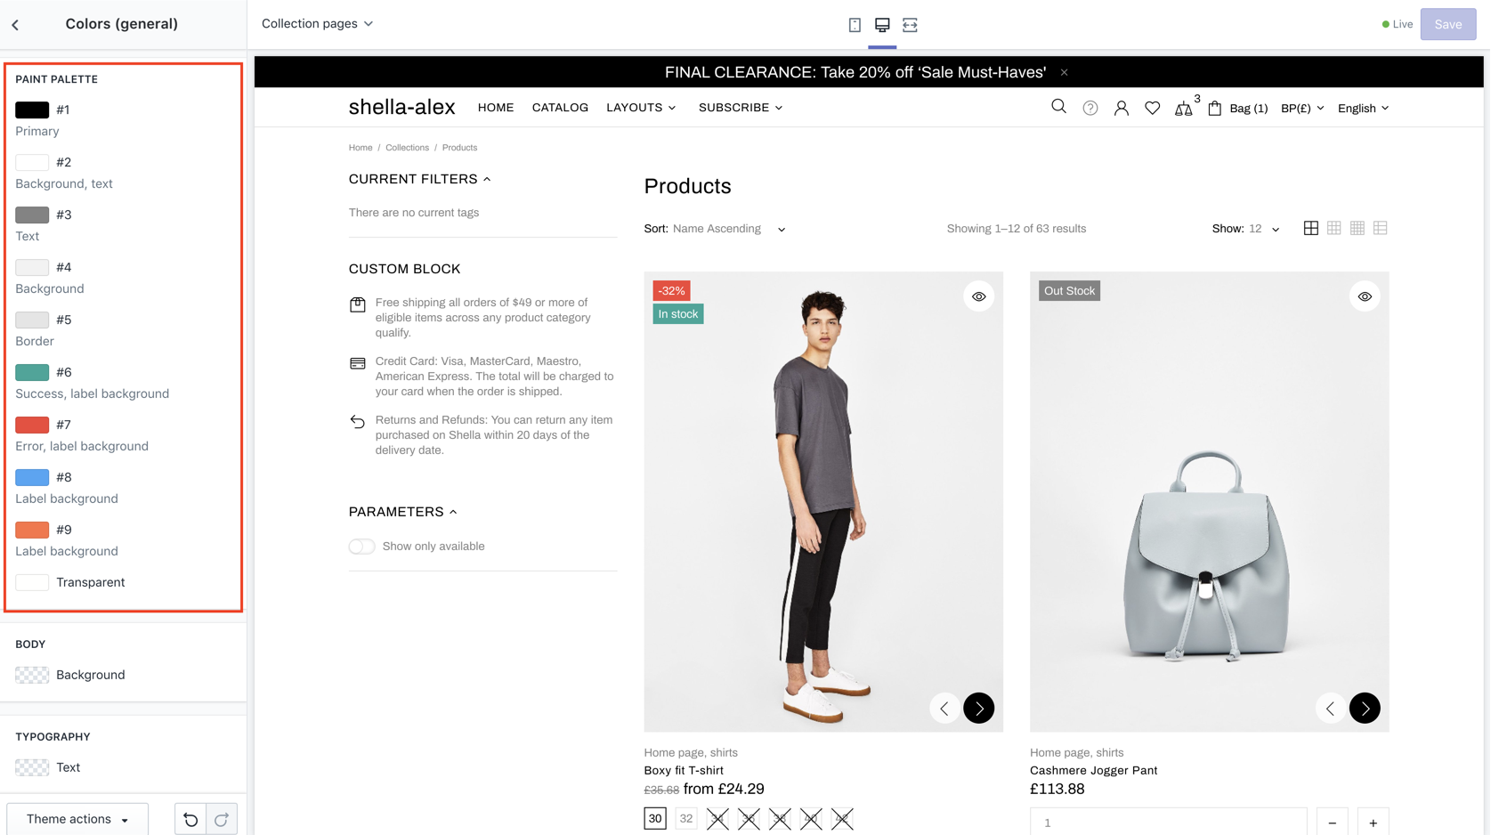
Task: Click the search magnifier icon in header
Action: [x=1058, y=107]
